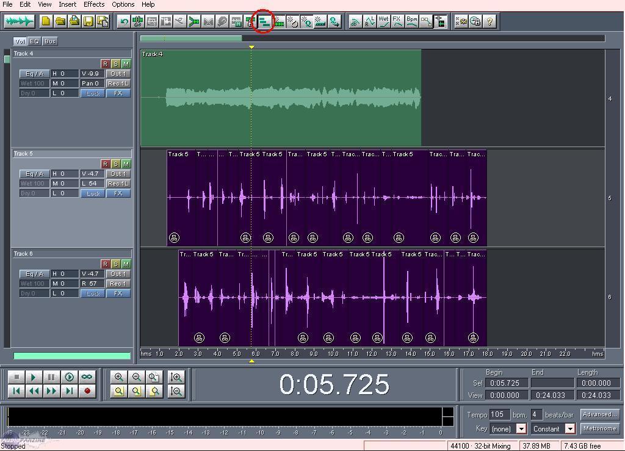This screenshot has width=625, height=451.
Task: Click the FX button on Track 4
Action: tap(118, 93)
